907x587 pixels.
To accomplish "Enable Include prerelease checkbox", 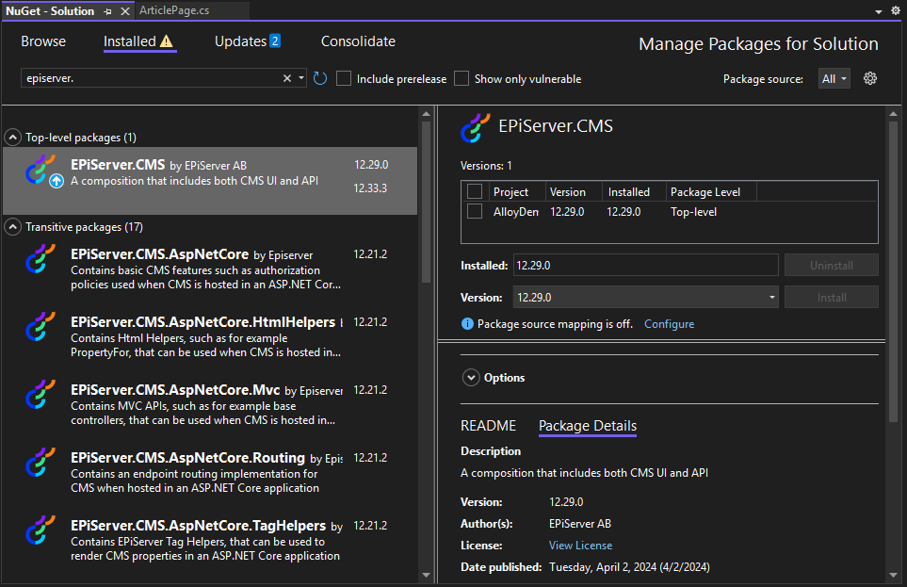I will click(345, 79).
